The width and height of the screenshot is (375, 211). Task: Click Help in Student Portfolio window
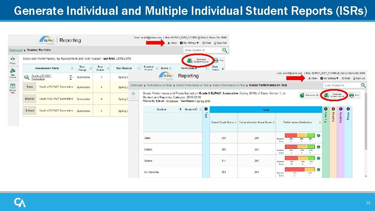click(207, 43)
